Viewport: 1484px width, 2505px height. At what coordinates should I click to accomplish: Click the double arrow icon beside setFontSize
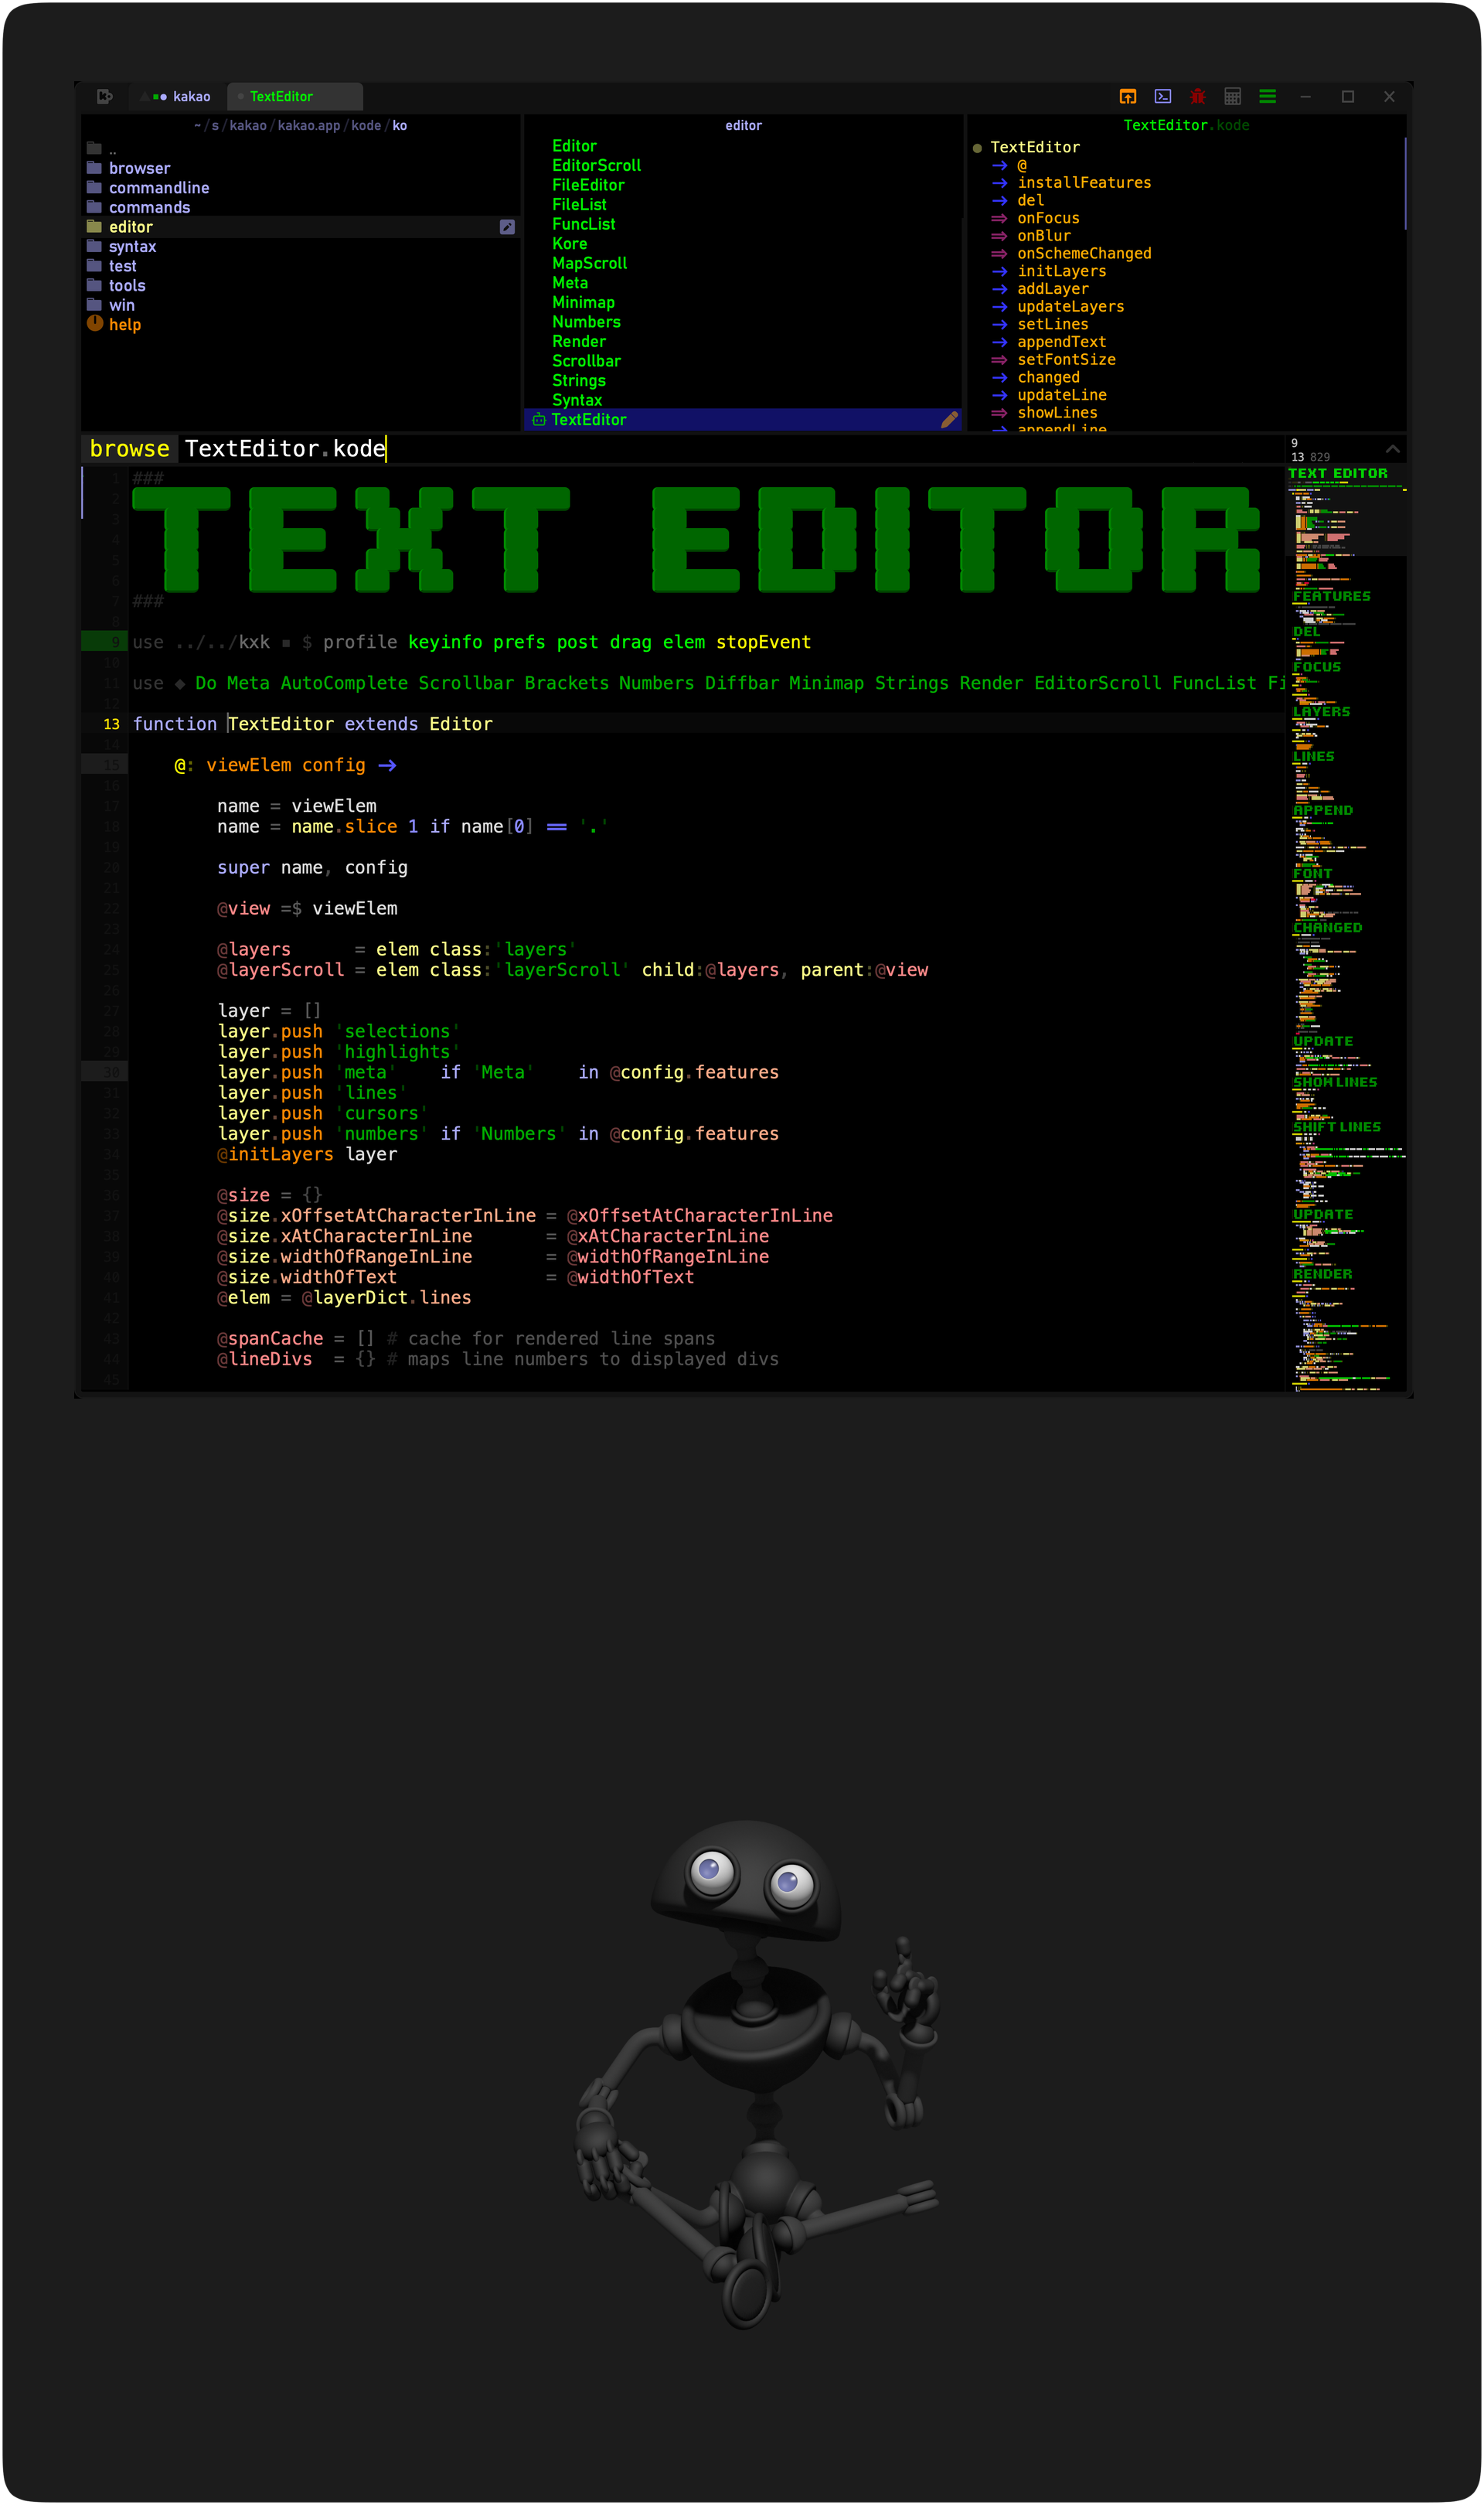(999, 360)
